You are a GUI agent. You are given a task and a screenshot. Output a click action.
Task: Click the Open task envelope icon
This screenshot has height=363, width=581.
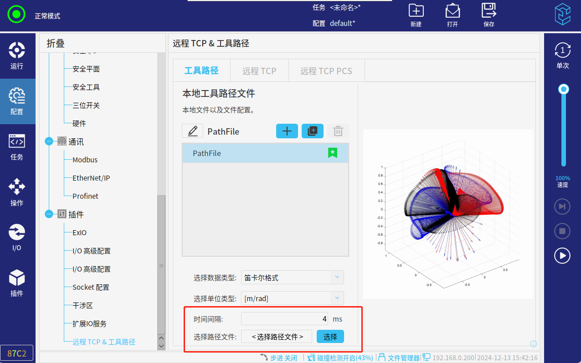(x=452, y=11)
